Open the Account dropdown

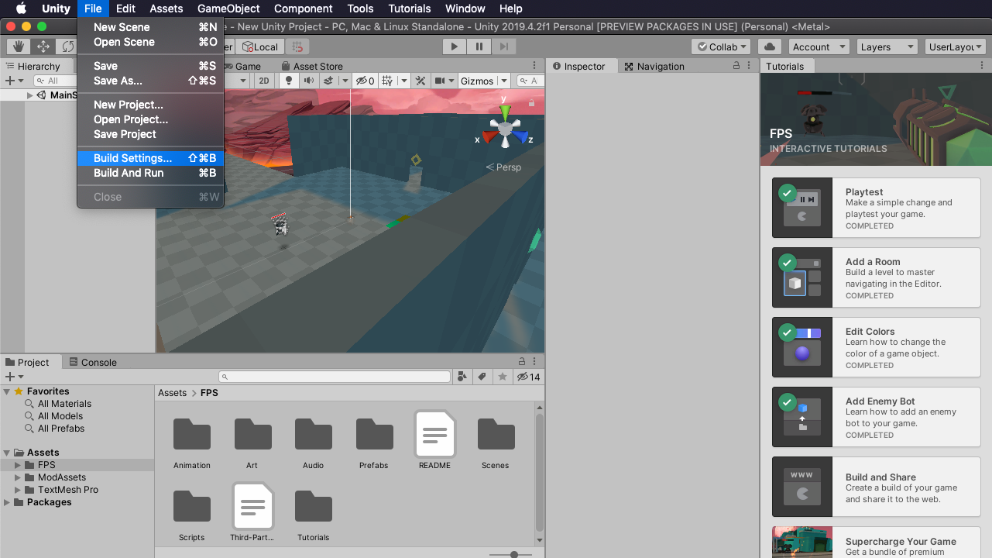click(819, 46)
